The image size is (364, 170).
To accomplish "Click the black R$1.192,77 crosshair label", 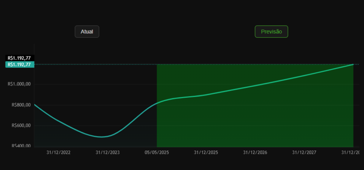I will pos(20,58).
